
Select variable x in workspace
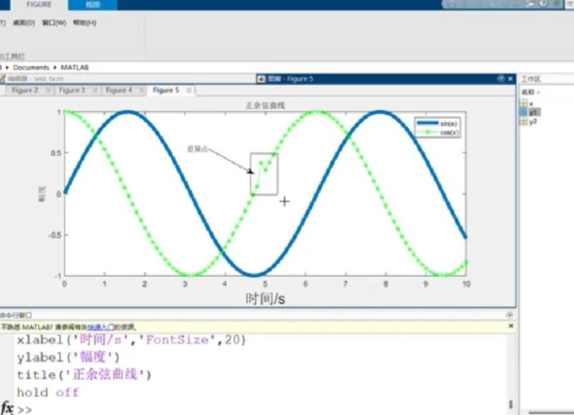click(x=532, y=104)
